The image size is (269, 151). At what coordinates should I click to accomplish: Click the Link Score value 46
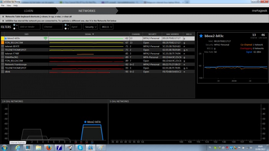[263, 35]
